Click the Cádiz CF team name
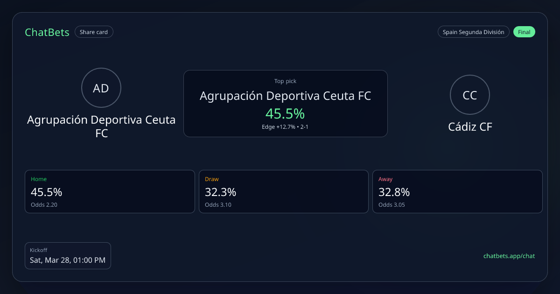Viewport: 560px width, 294px height. (470, 126)
